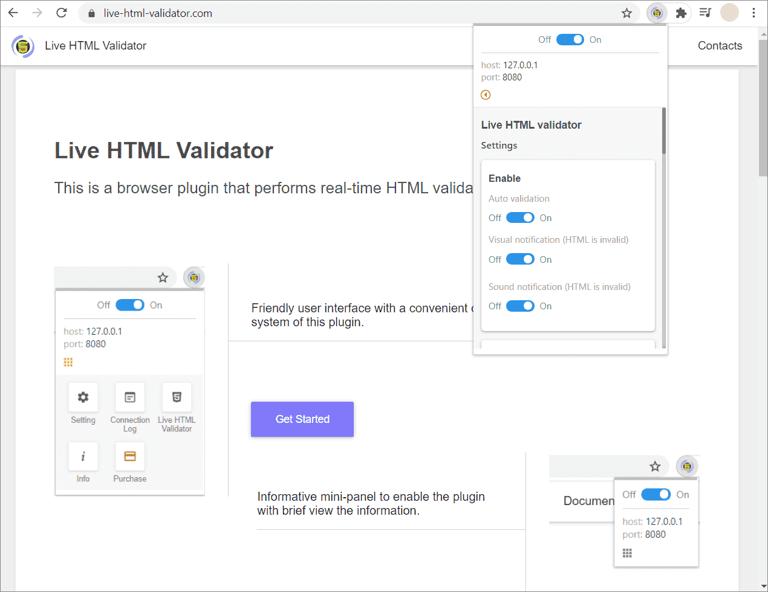Toggle the main plugin Off/On switch
Image resolution: width=768 pixels, height=592 pixels.
point(570,39)
